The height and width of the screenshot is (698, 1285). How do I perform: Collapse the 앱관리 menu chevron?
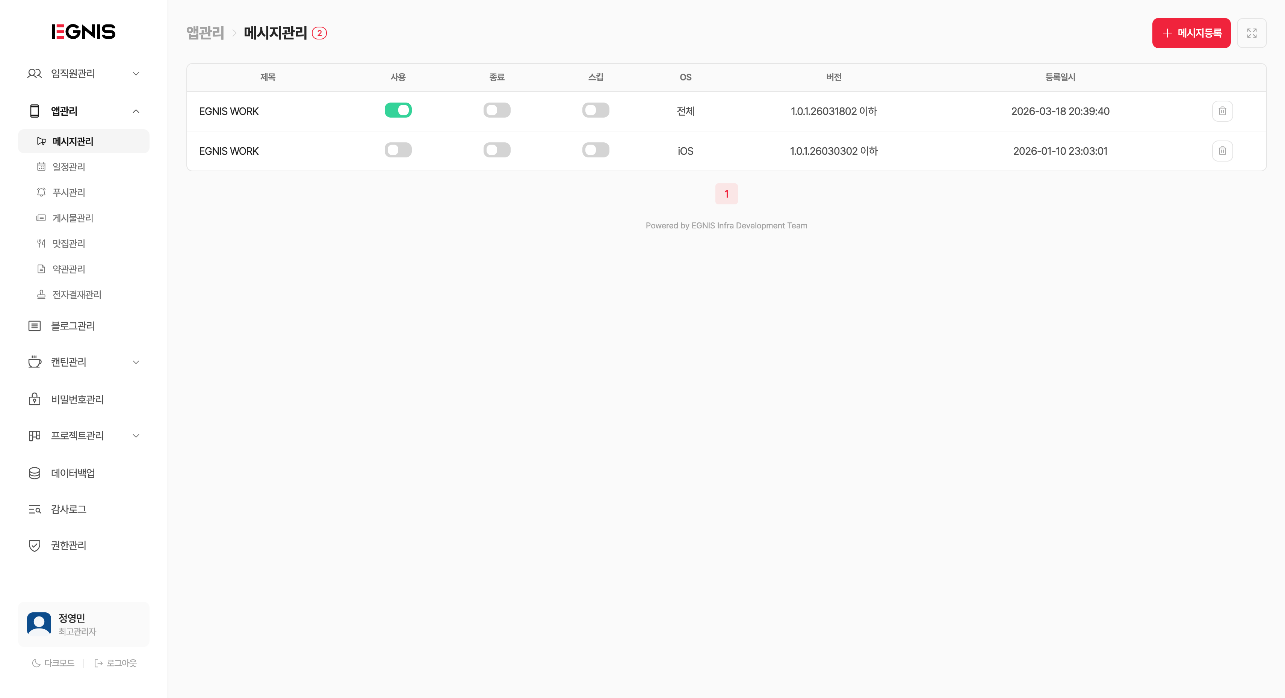click(x=136, y=111)
